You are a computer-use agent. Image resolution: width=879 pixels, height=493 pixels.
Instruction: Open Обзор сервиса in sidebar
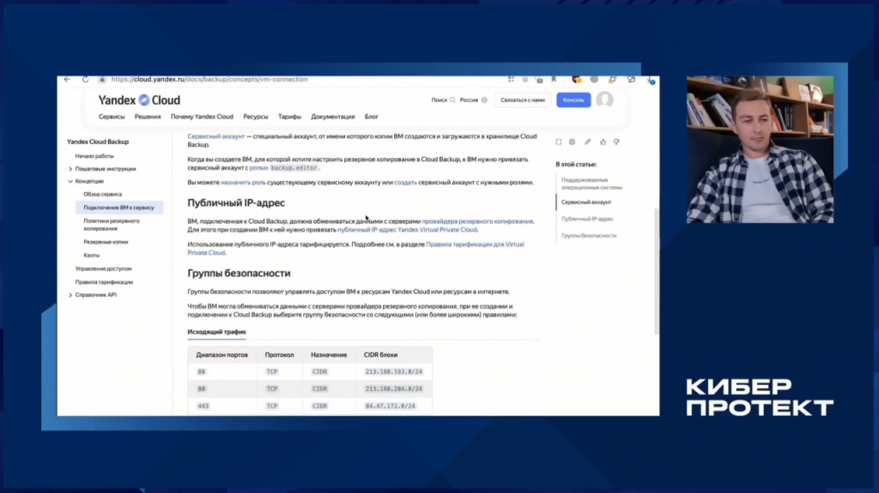[103, 194]
